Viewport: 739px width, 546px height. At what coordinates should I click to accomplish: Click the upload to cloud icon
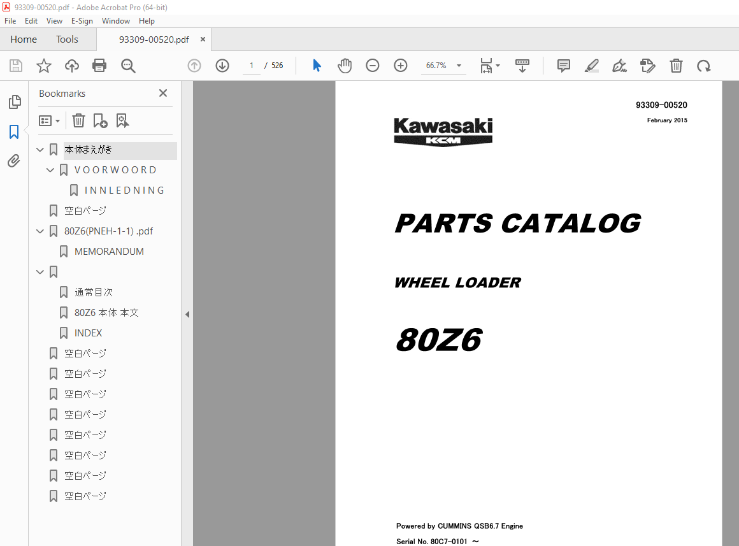[71, 66]
